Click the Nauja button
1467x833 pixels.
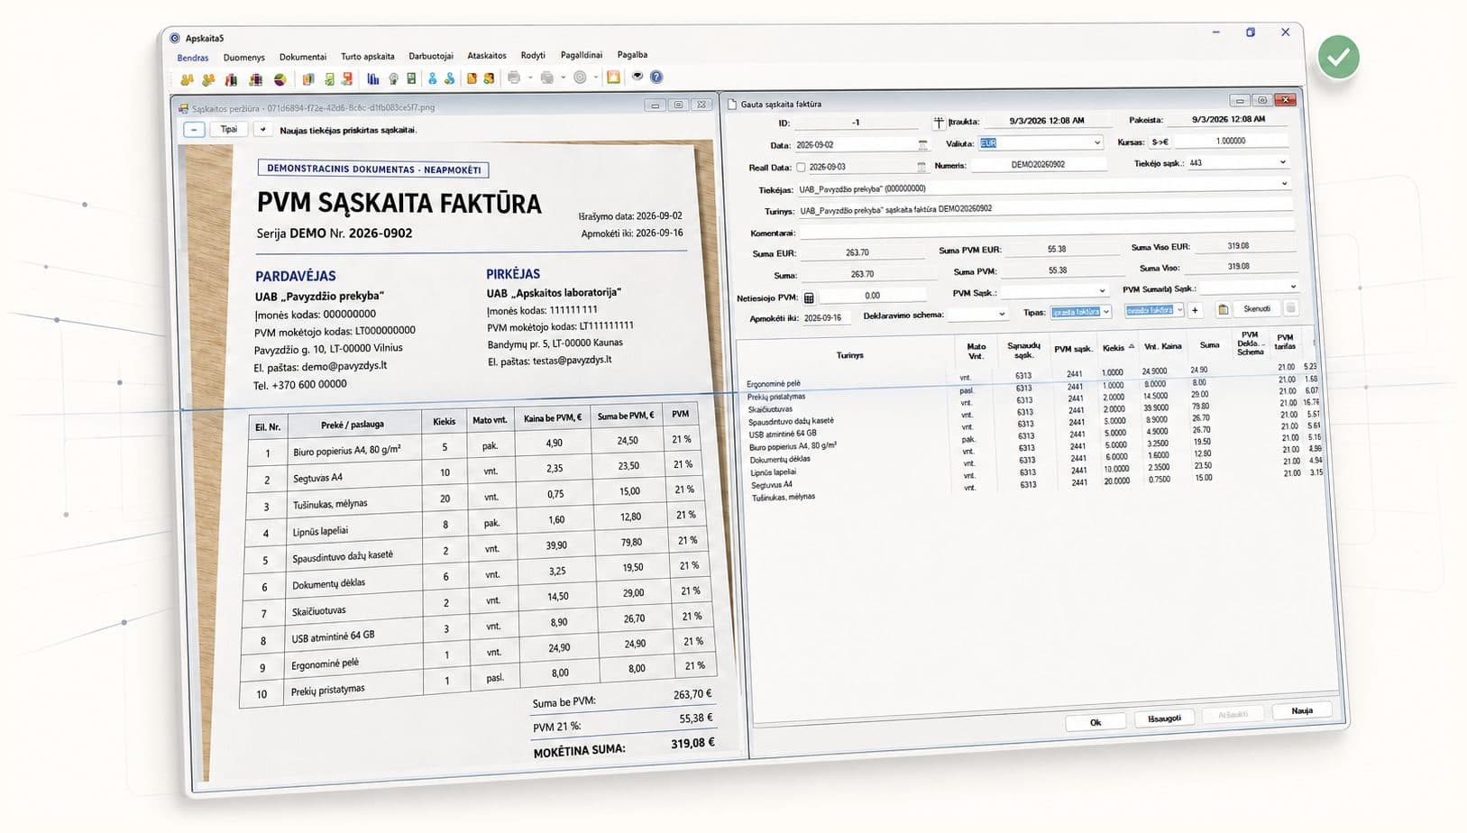1302,711
